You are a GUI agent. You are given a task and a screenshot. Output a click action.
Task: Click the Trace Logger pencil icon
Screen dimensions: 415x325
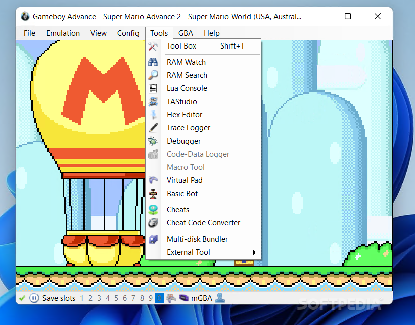(x=153, y=128)
